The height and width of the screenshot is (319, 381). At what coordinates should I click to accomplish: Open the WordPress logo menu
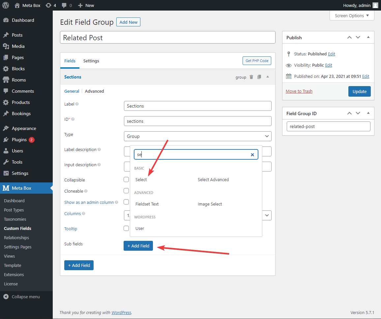click(6, 5)
